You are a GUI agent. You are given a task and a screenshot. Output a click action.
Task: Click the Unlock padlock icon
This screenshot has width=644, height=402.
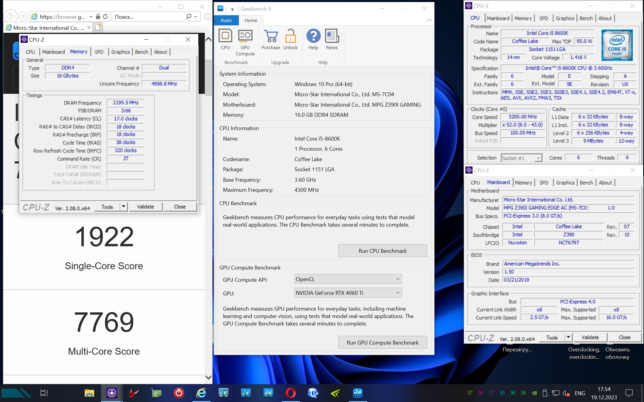(x=290, y=40)
